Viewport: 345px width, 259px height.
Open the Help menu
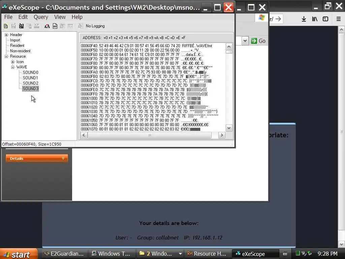pyautogui.click(x=77, y=17)
